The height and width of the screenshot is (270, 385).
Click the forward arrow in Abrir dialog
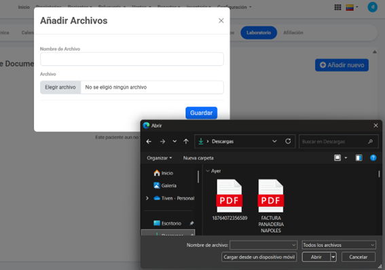[162, 142]
